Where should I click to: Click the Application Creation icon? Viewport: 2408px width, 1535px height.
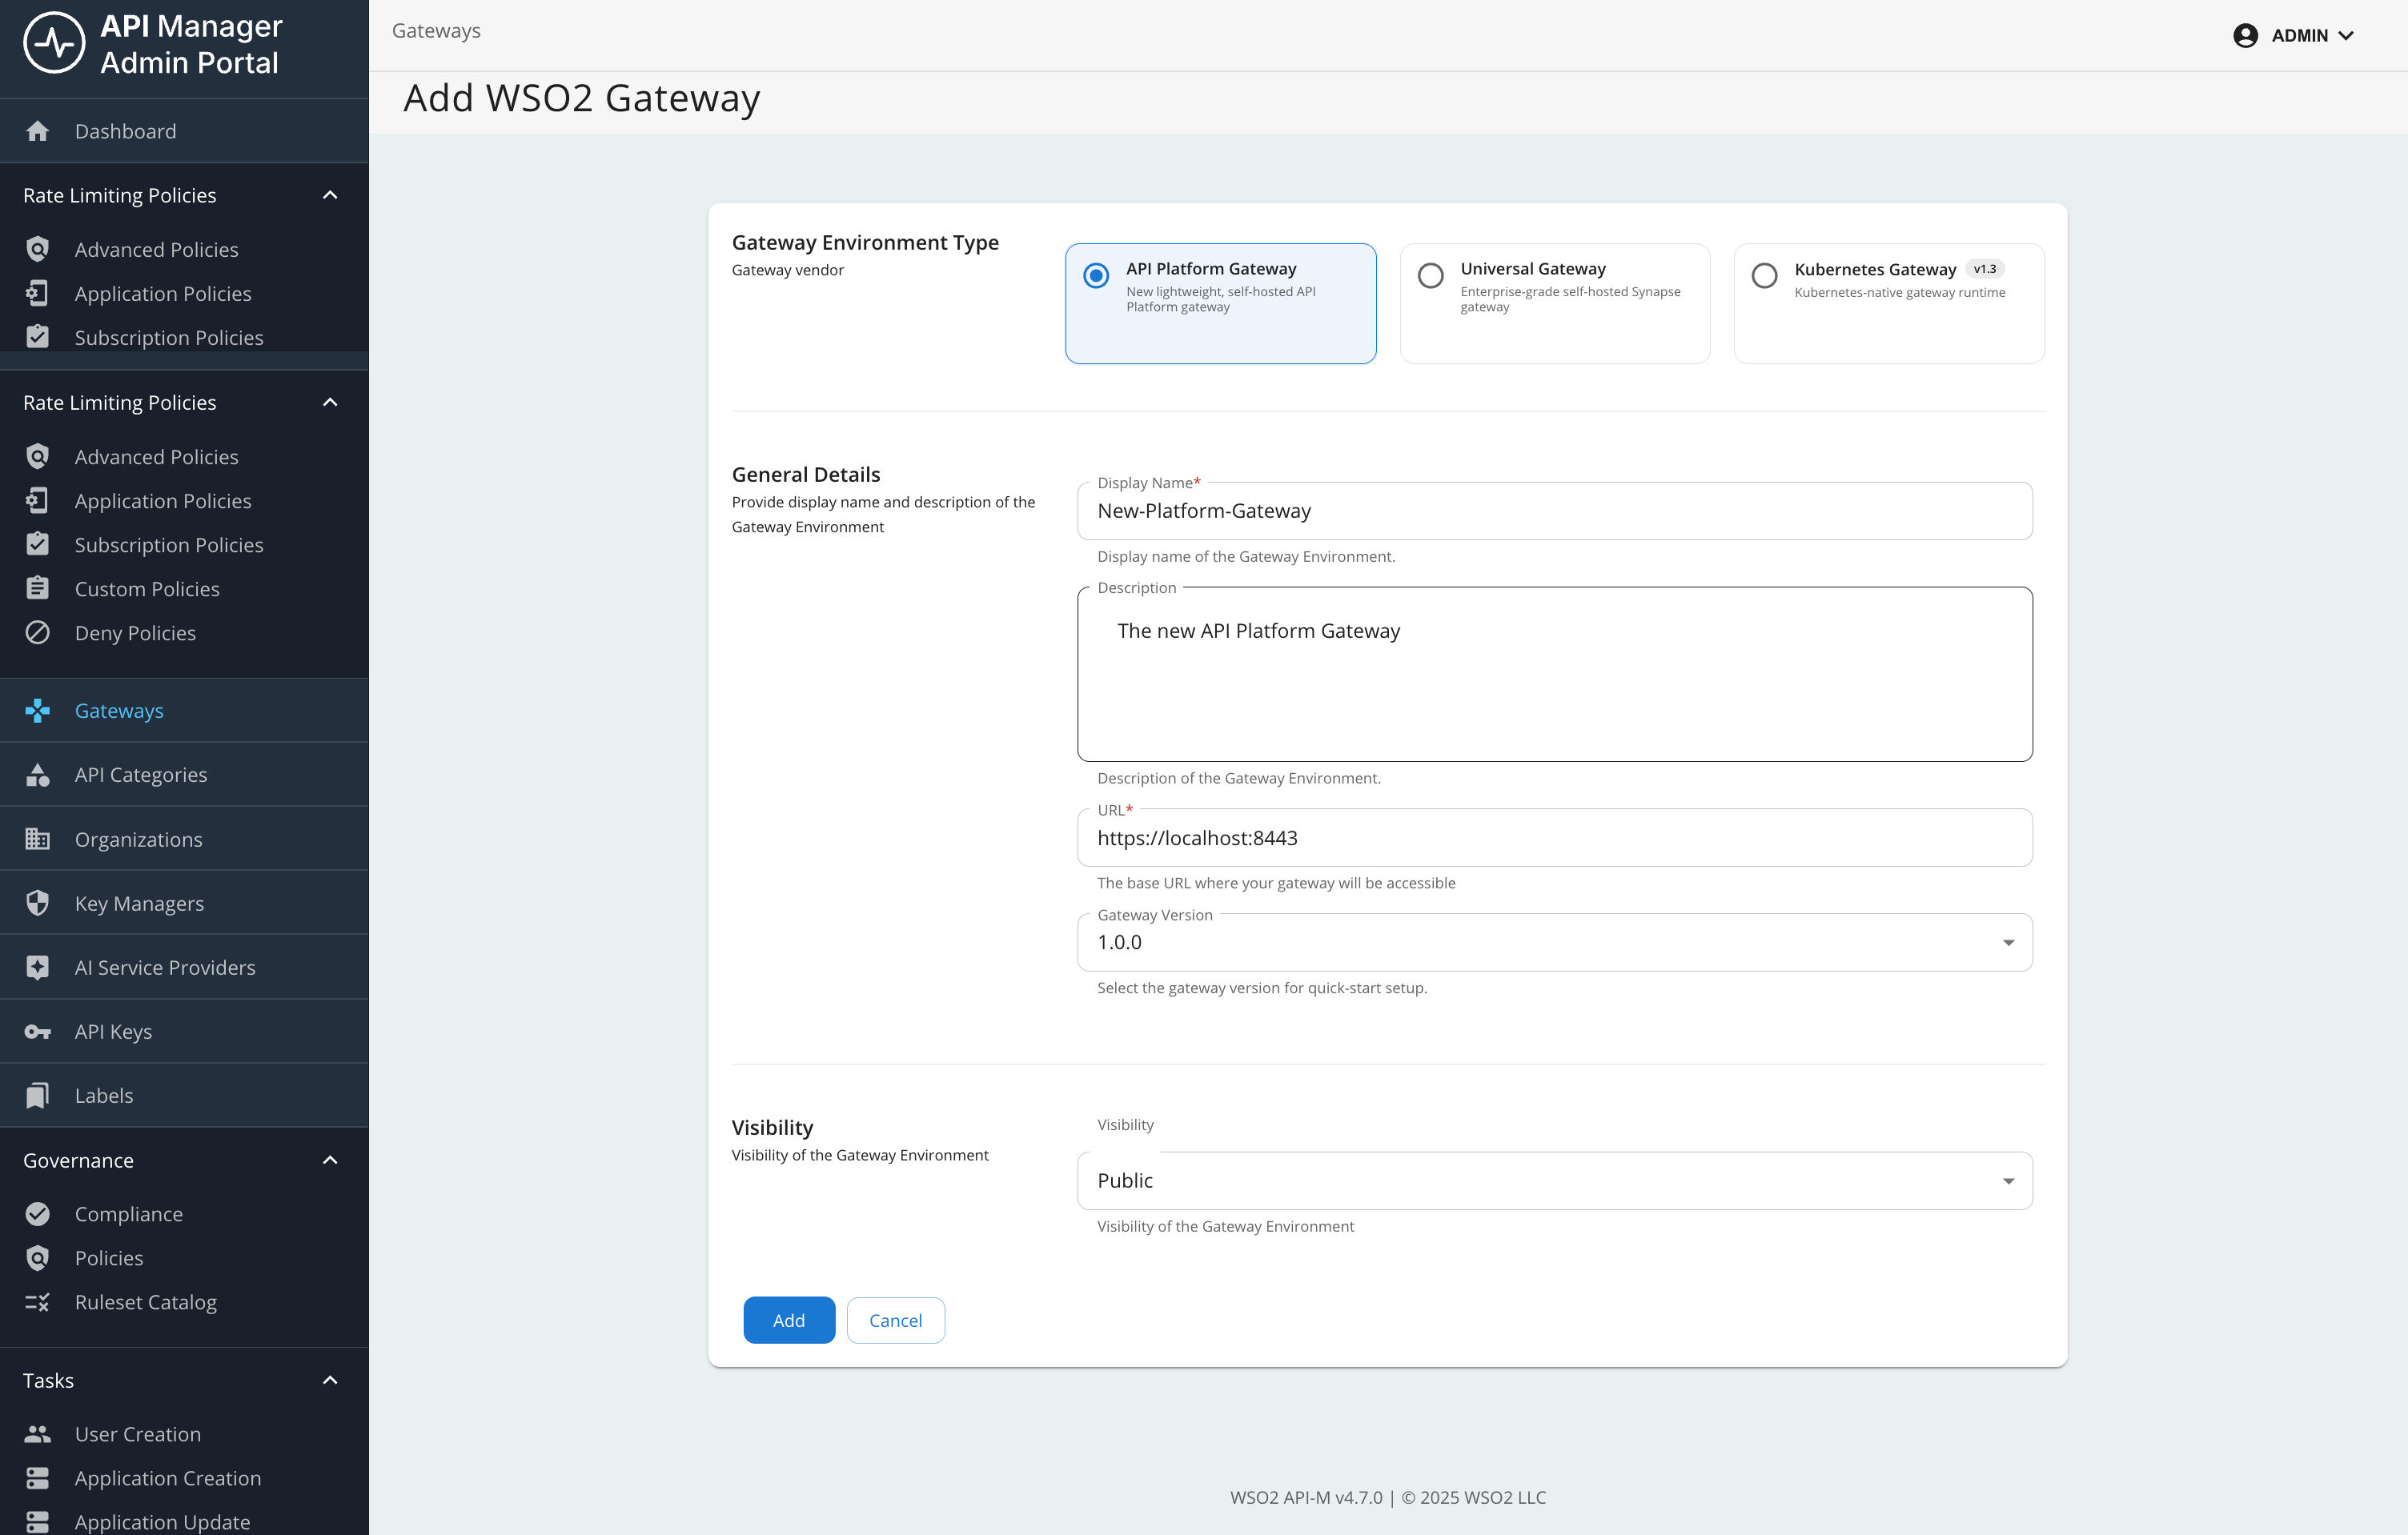point(38,1477)
